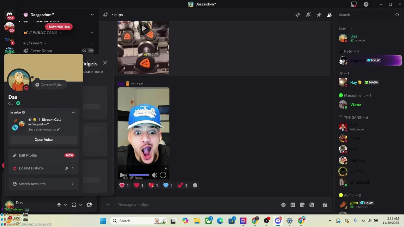Click the In voice info icon

pyautogui.click(x=23, y=113)
